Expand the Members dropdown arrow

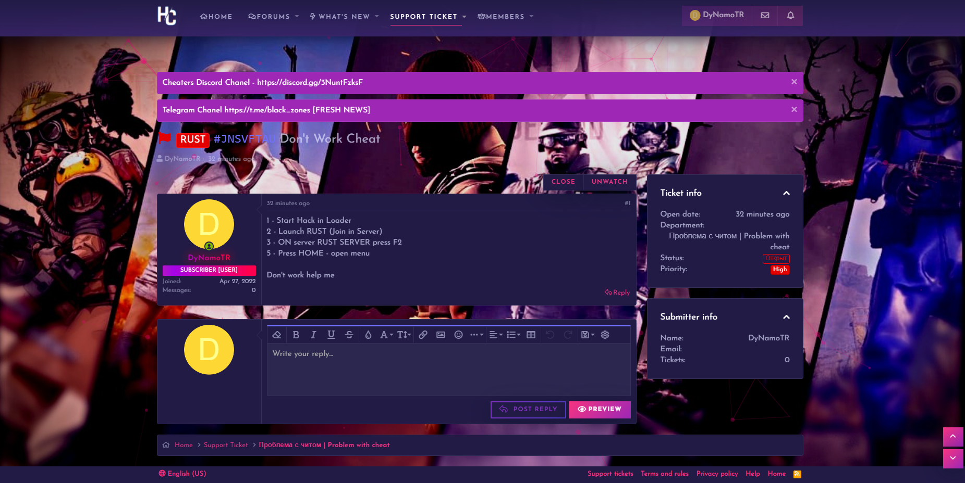tap(531, 17)
